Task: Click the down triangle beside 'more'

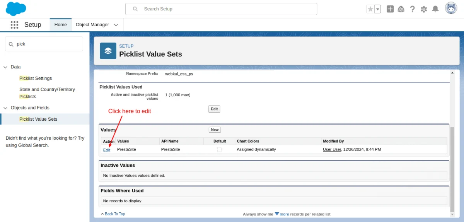Action: (277, 213)
